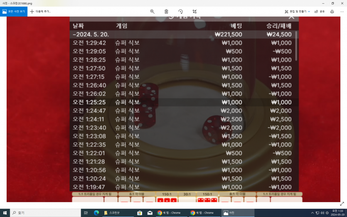Select the 오전 1:20:24 history row
The height and width of the screenshot is (217, 347).
click(184, 179)
